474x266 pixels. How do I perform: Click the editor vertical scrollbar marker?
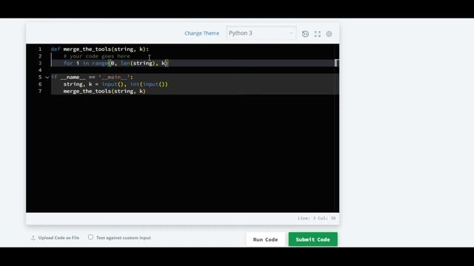click(336, 63)
